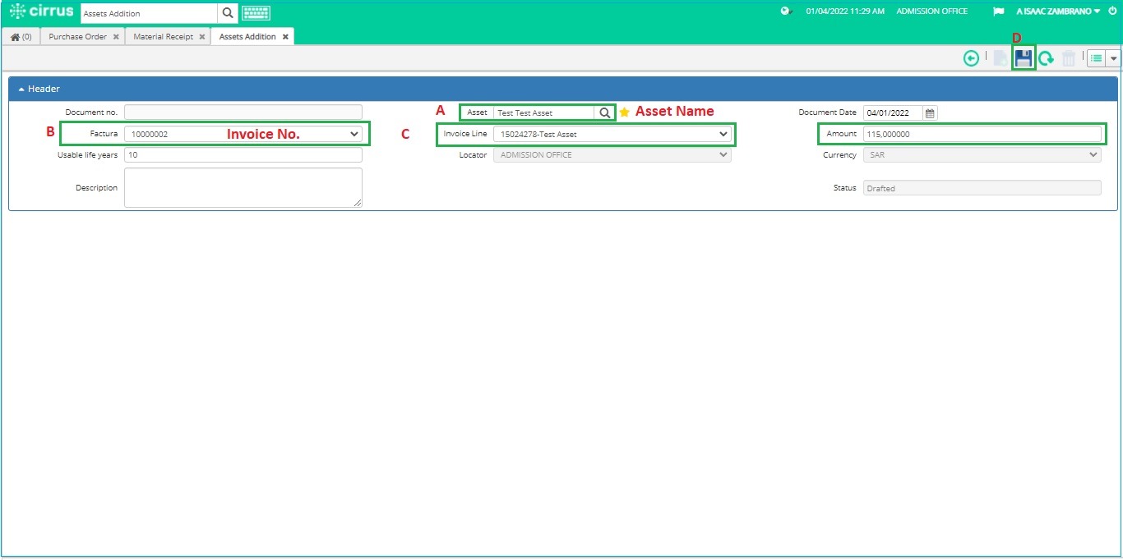The width and height of the screenshot is (1123, 560).
Task: Go to the home tab
Action: point(21,37)
